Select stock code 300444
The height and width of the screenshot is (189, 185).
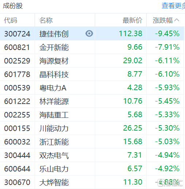(17, 155)
